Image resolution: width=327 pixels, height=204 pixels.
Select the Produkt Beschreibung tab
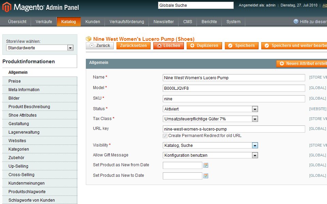40,106
